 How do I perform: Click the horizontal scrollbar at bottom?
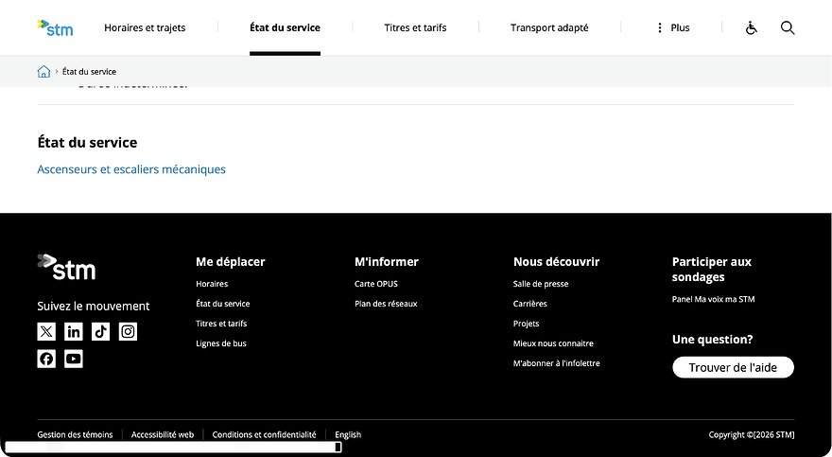tap(172, 448)
